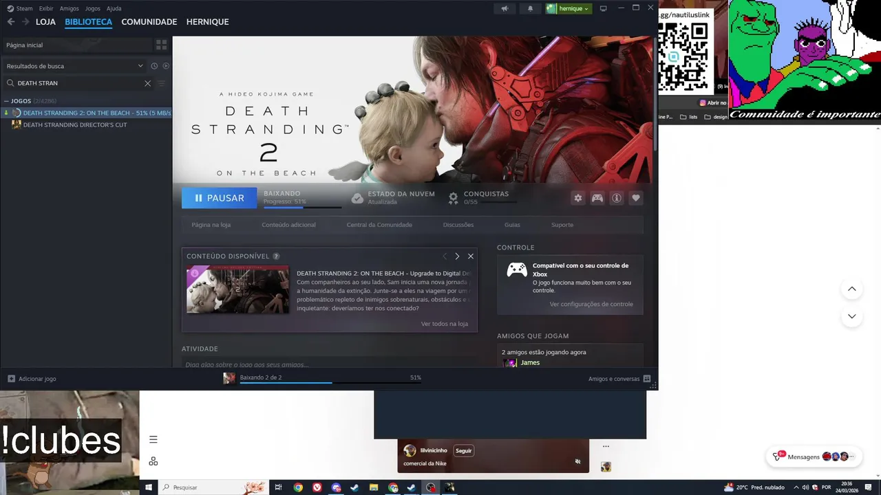Open the Steam notifications bell
The height and width of the screenshot is (495, 881).
[530, 8]
